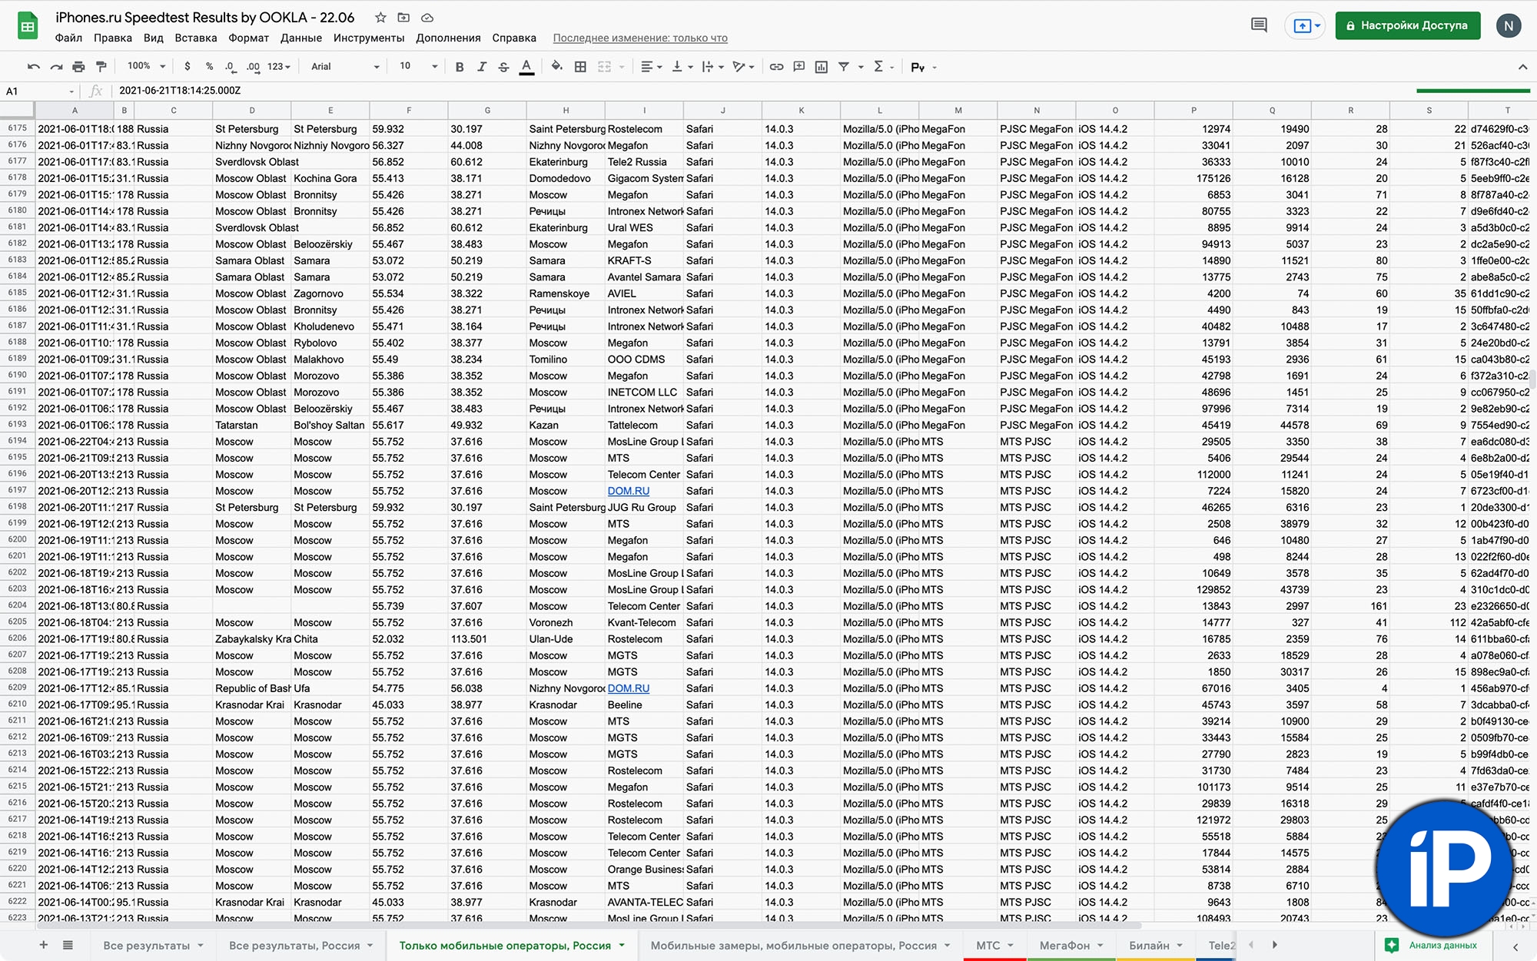Select the paint format tool
This screenshot has height=961, width=1537.
pyautogui.click(x=101, y=67)
